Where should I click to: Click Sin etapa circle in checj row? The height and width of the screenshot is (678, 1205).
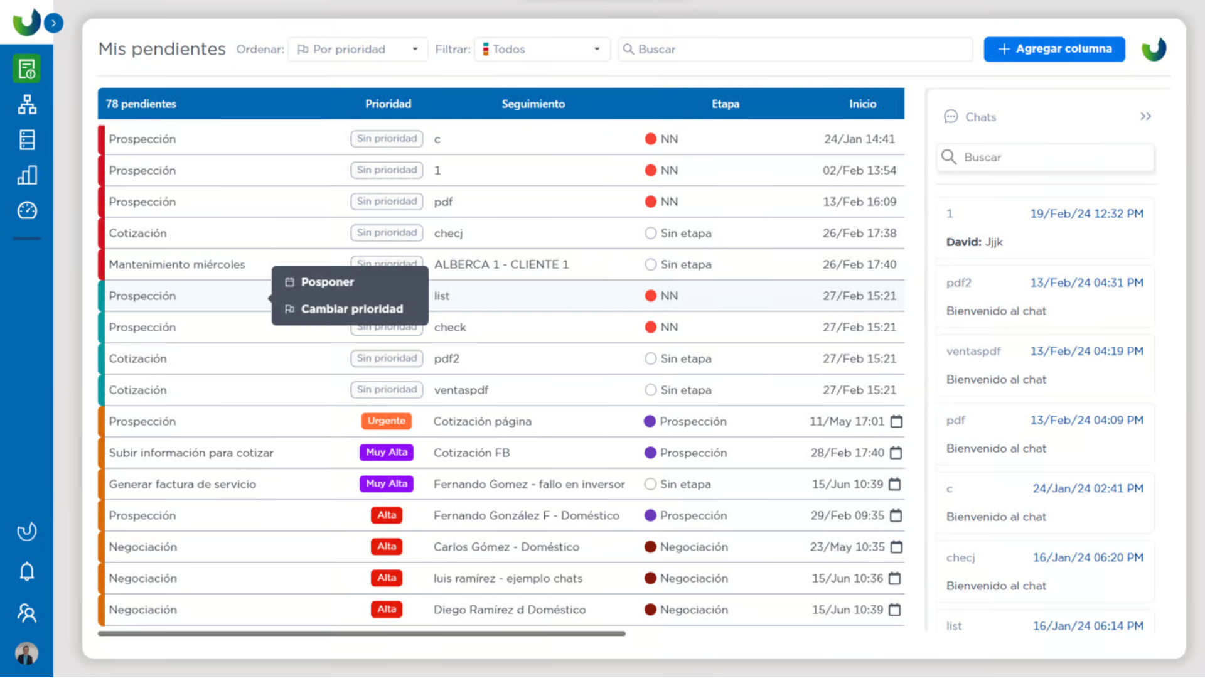pos(651,233)
